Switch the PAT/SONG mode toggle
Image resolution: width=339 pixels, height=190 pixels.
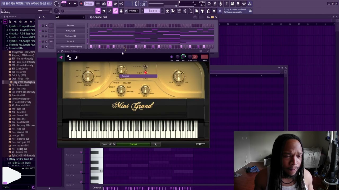click(64, 4)
